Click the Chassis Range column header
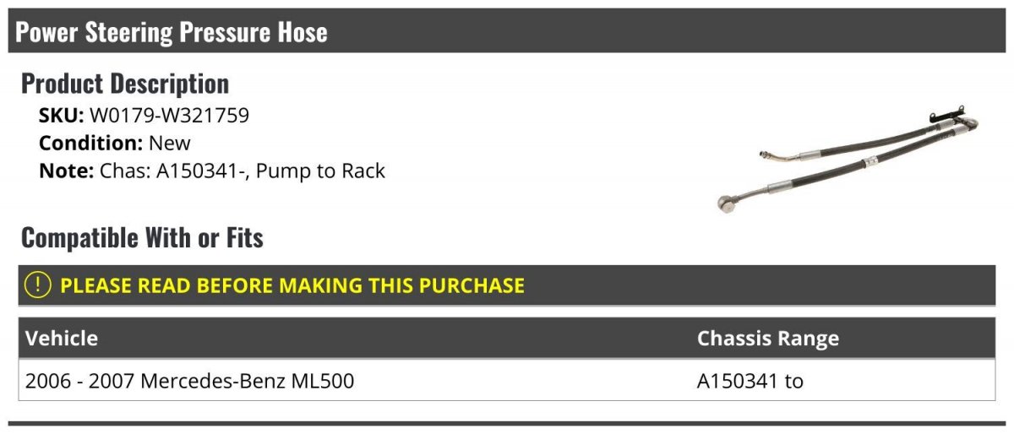Viewport: 1014px width, 434px height. [767, 339]
